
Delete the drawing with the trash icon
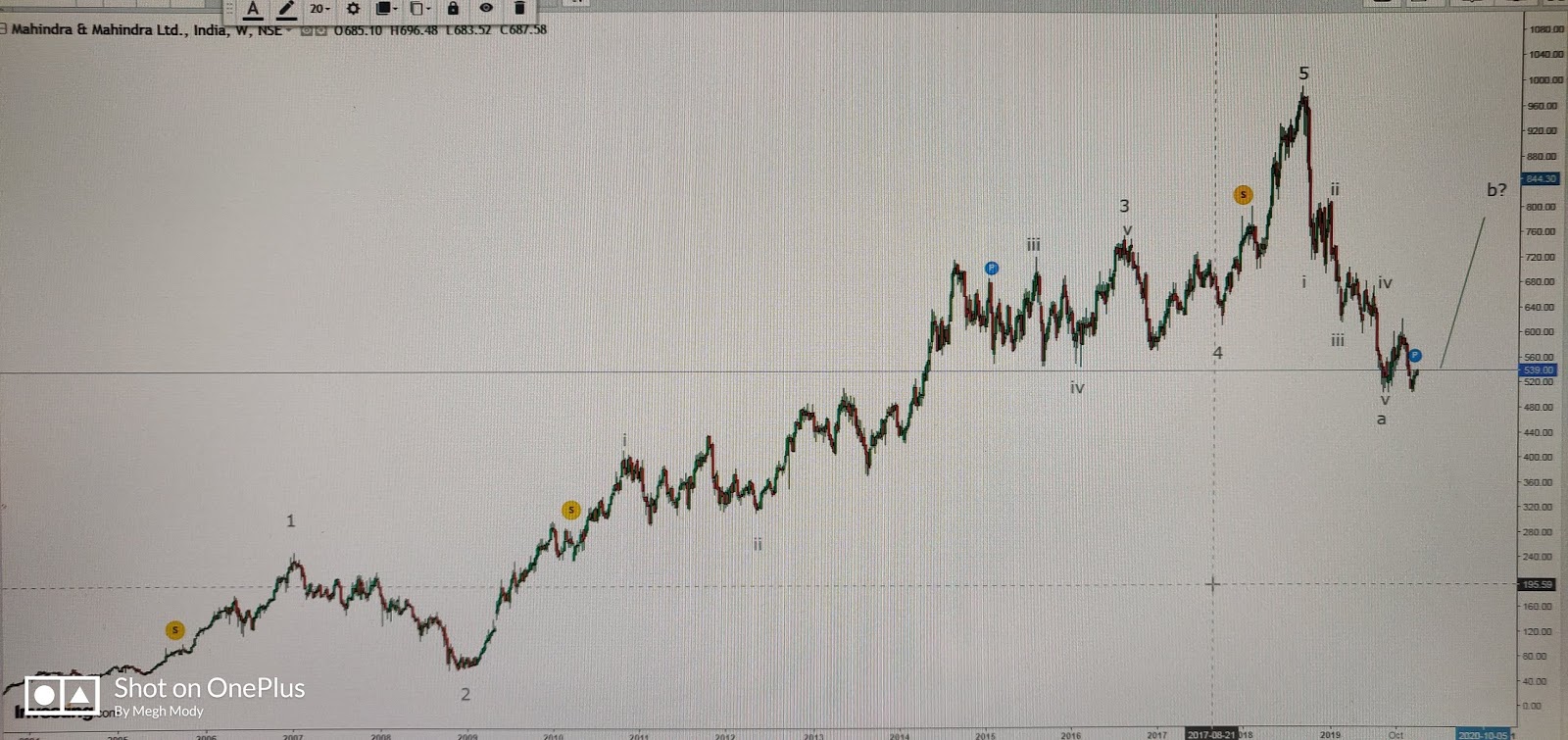(519, 8)
